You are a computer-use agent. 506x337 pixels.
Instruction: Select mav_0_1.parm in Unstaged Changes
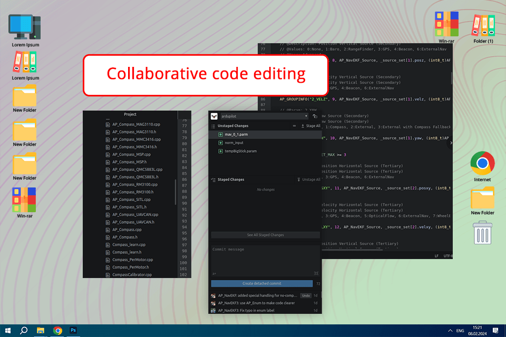pyautogui.click(x=265, y=134)
